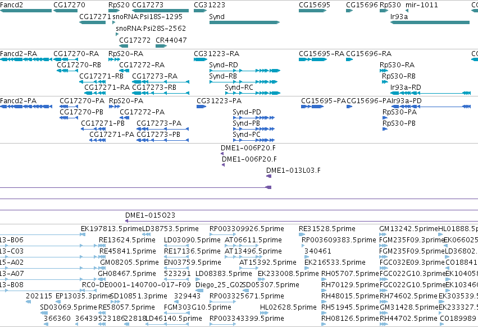Select the 523291 EST label
478x327 pixels.
[x=177, y=274]
